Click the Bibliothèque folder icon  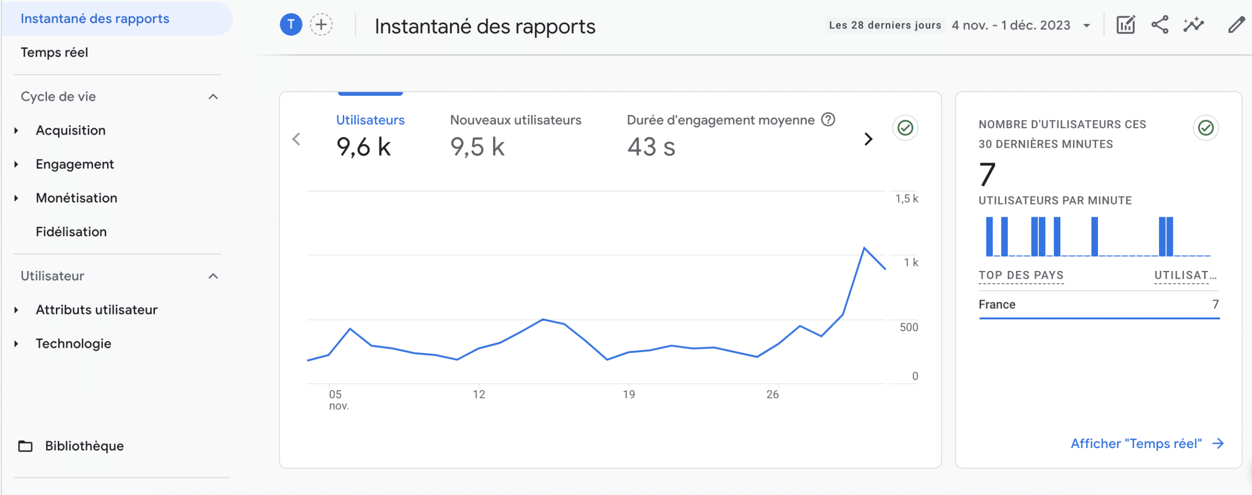pyautogui.click(x=25, y=446)
